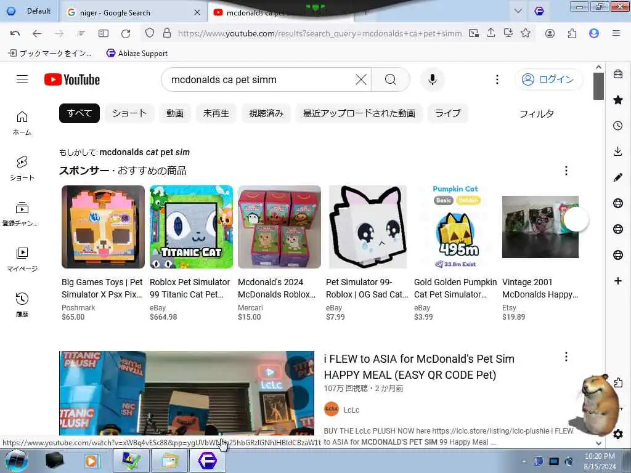Click the ログイン sign-in button

click(548, 79)
